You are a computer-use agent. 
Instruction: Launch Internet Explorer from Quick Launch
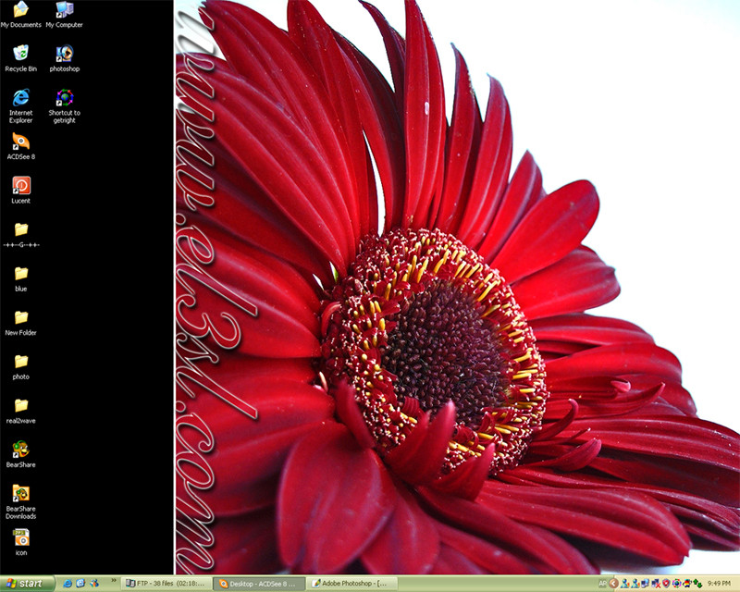pyautogui.click(x=68, y=584)
